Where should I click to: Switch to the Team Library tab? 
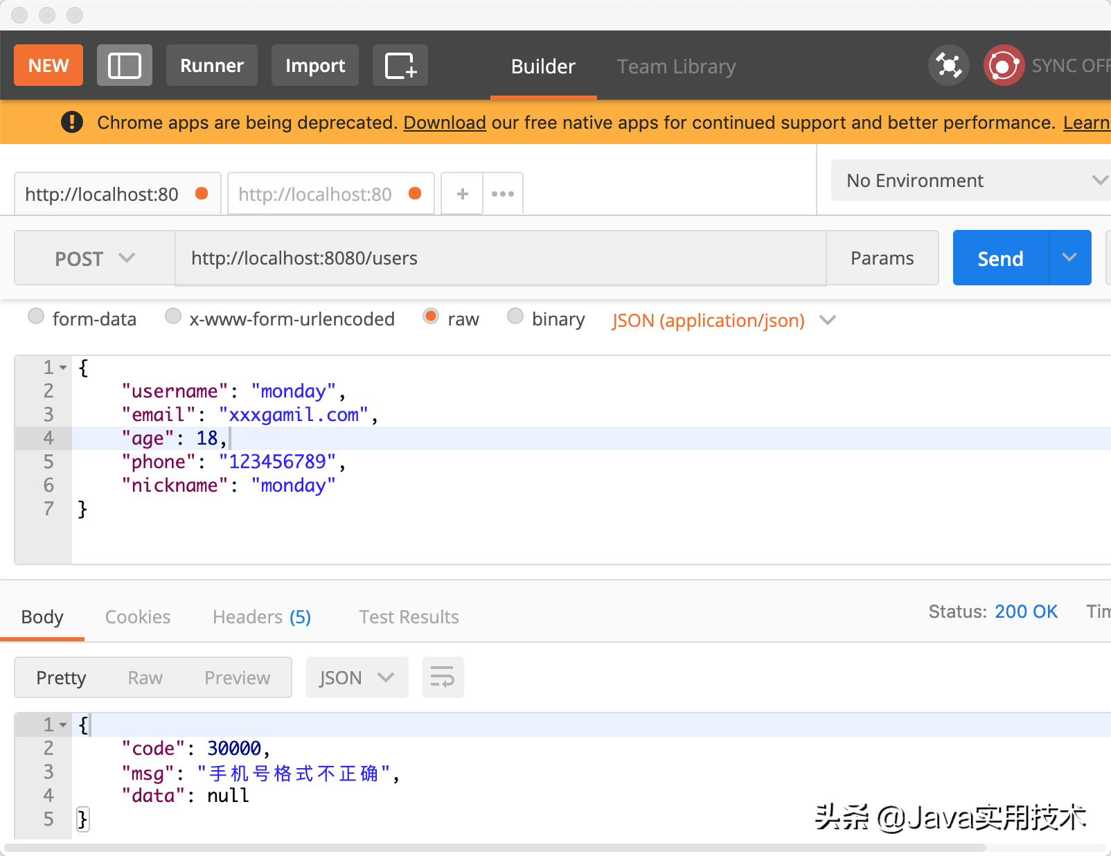[x=676, y=66]
